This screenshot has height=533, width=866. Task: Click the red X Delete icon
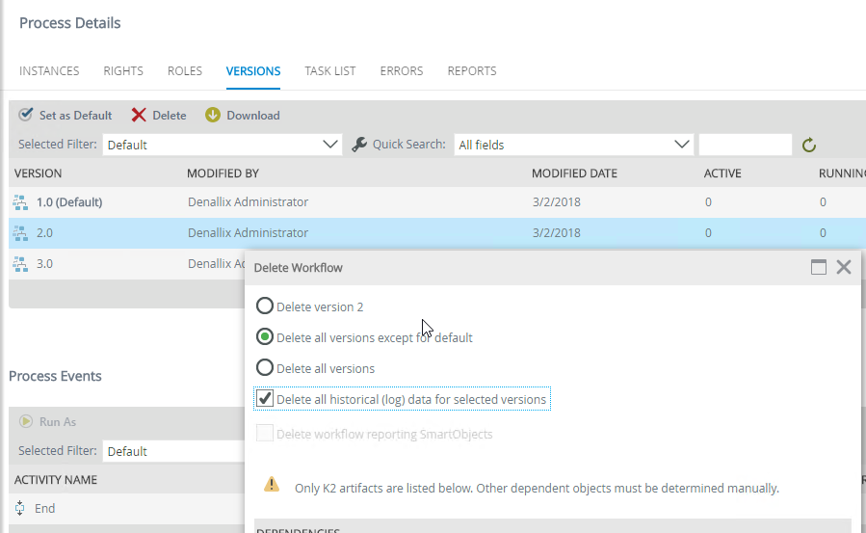click(x=139, y=115)
